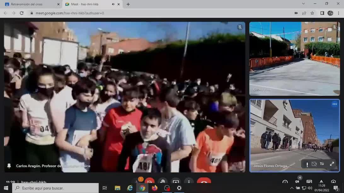Image resolution: width=344 pixels, height=193 pixels.
Task: Go back in Chrome
Action: click(x=5, y=13)
